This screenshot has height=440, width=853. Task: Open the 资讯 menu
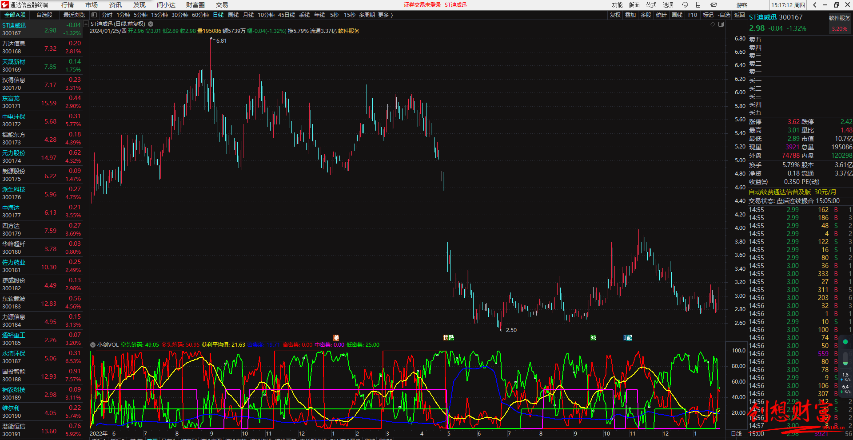116,5
